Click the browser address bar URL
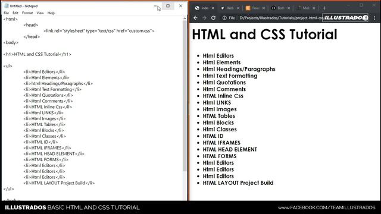This screenshot has height=214, width=381. pyautogui.click(x=281, y=18)
